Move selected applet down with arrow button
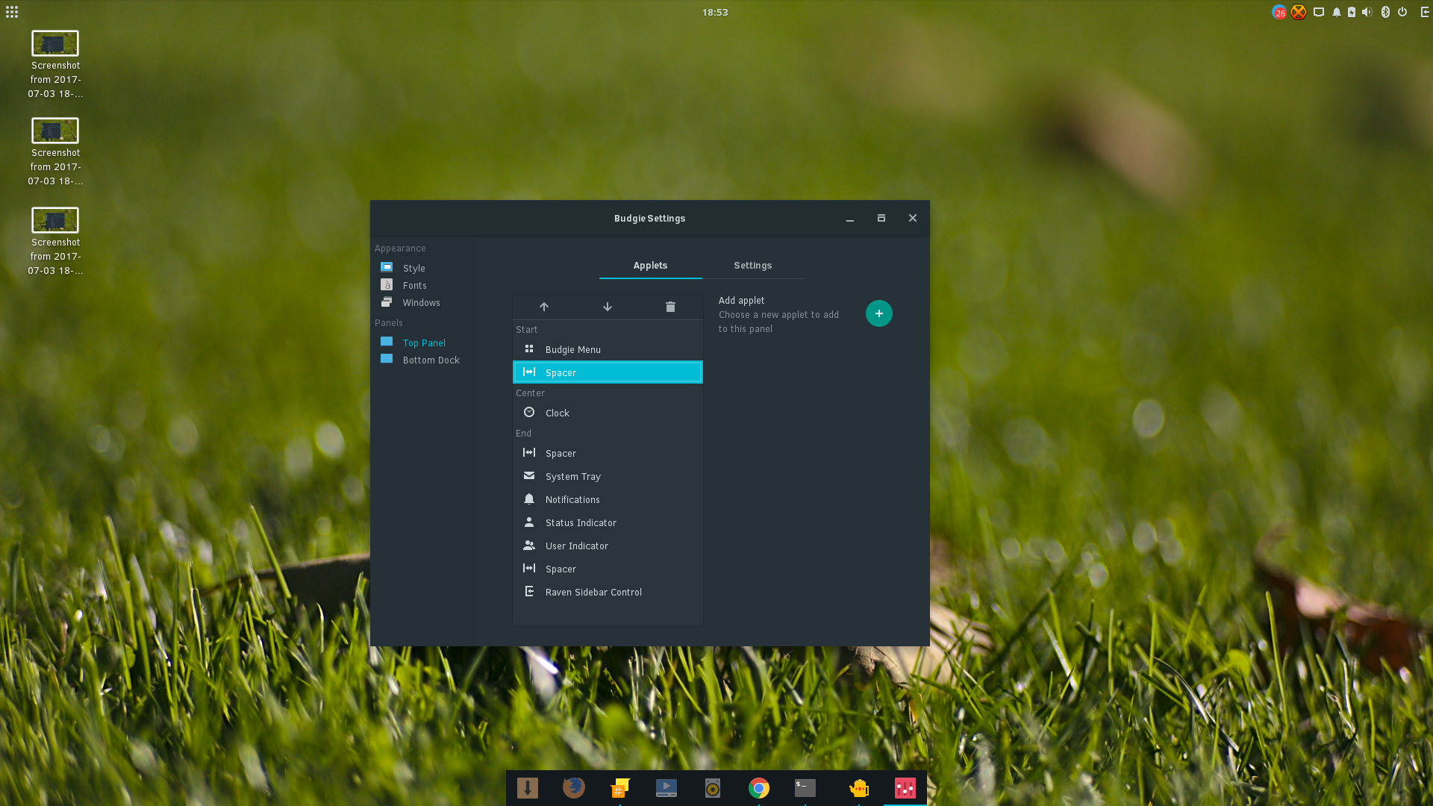The width and height of the screenshot is (1433, 806). click(608, 307)
